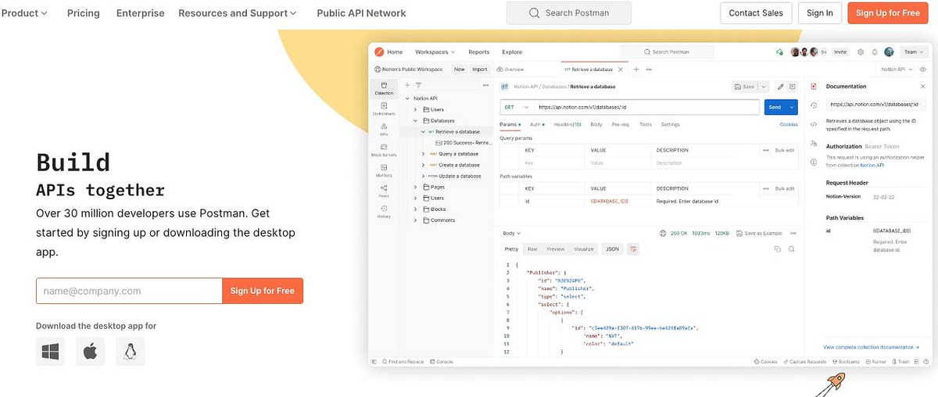938x397 pixels.
Task: Expand the Comments folder
Action: click(x=416, y=220)
